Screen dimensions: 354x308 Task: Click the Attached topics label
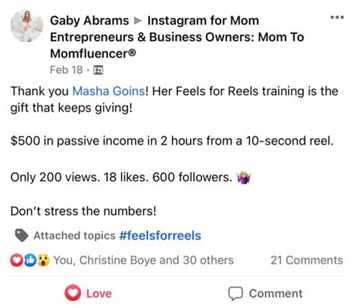[x=74, y=236]
